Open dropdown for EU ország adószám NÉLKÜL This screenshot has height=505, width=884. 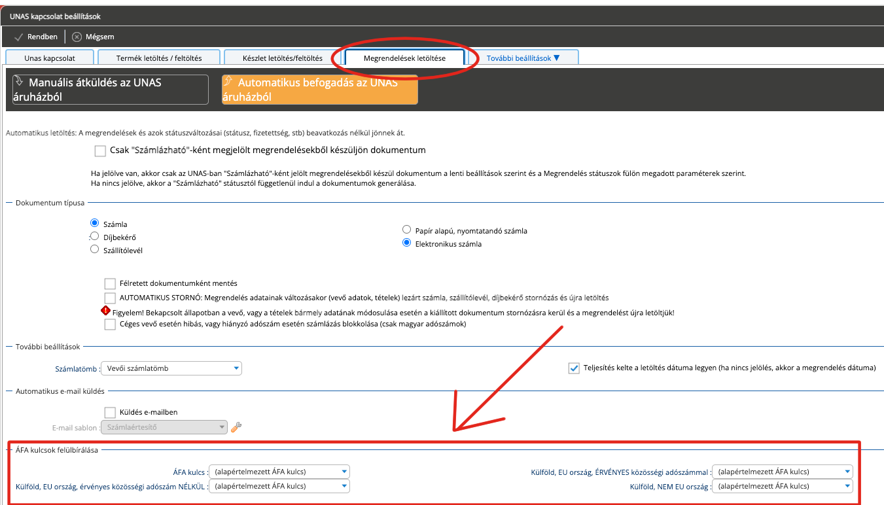(280, 486)
